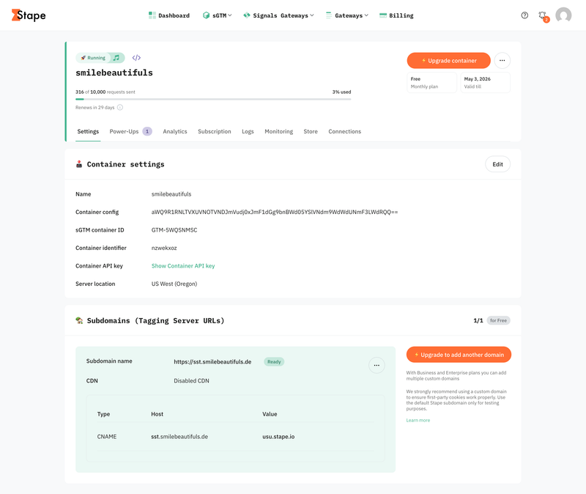Click the 3% used label
This screenshot has height=494, width=586.
tap(341, 92)
